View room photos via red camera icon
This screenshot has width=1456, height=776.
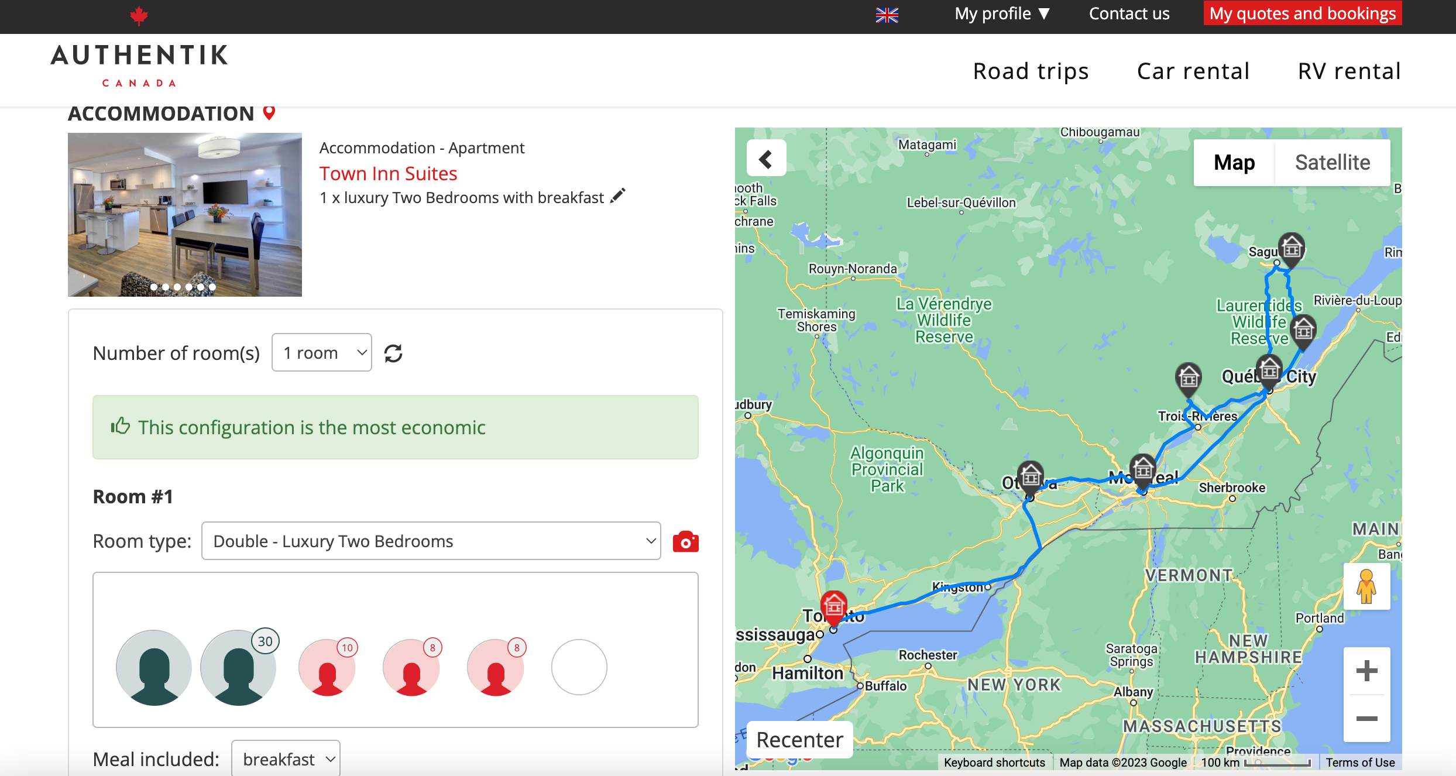[x=686, y=542]
